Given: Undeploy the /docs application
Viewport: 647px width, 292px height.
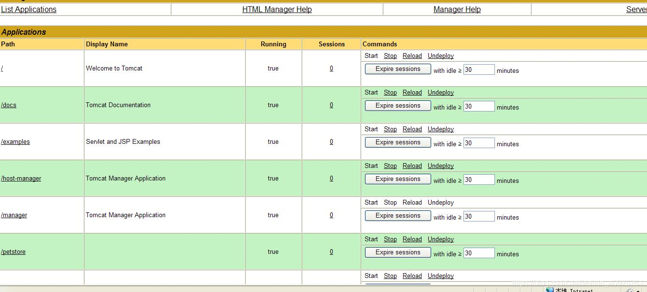Looking at the screenshot, I should pos(441,92).
